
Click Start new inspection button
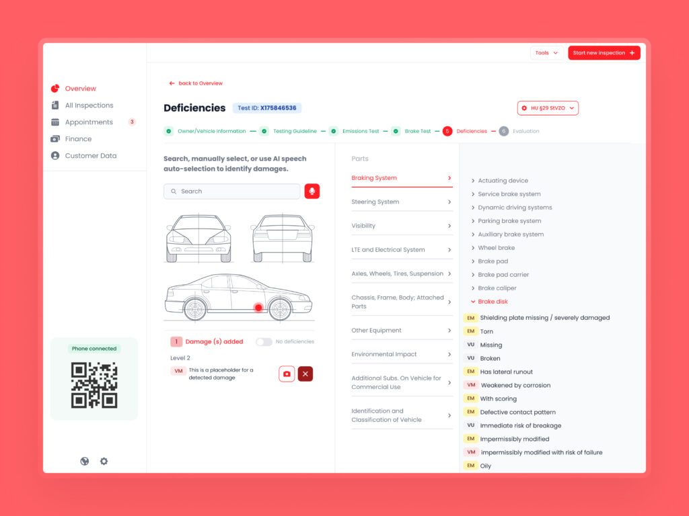coord(604,53)
